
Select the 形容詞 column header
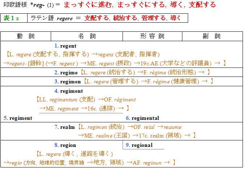(x=152, y=36)
